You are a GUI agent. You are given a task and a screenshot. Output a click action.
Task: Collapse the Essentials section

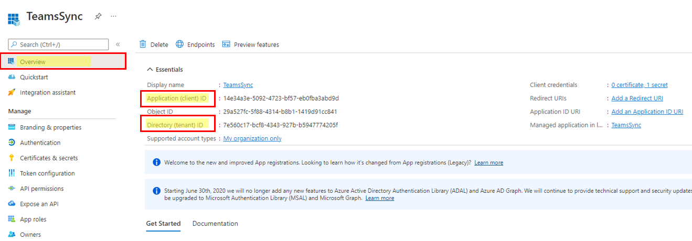pyautogui.click(x=165, y=69)
